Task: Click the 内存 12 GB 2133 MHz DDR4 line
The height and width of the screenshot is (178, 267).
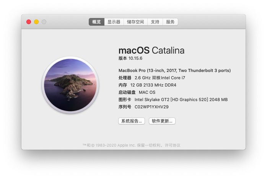Action: [147, 85]
